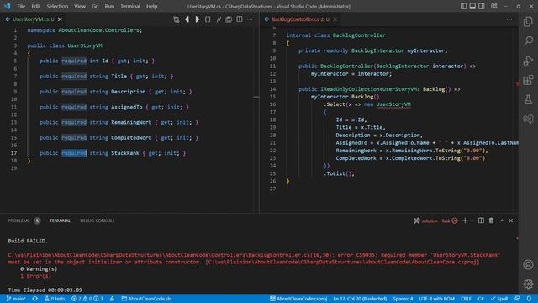Switch to the Debug Console tab
The width and height of the screenshot is (538, 303).
point(98,221)
